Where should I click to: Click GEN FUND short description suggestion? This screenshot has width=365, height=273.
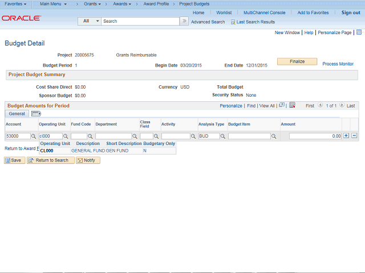point(117,151)
